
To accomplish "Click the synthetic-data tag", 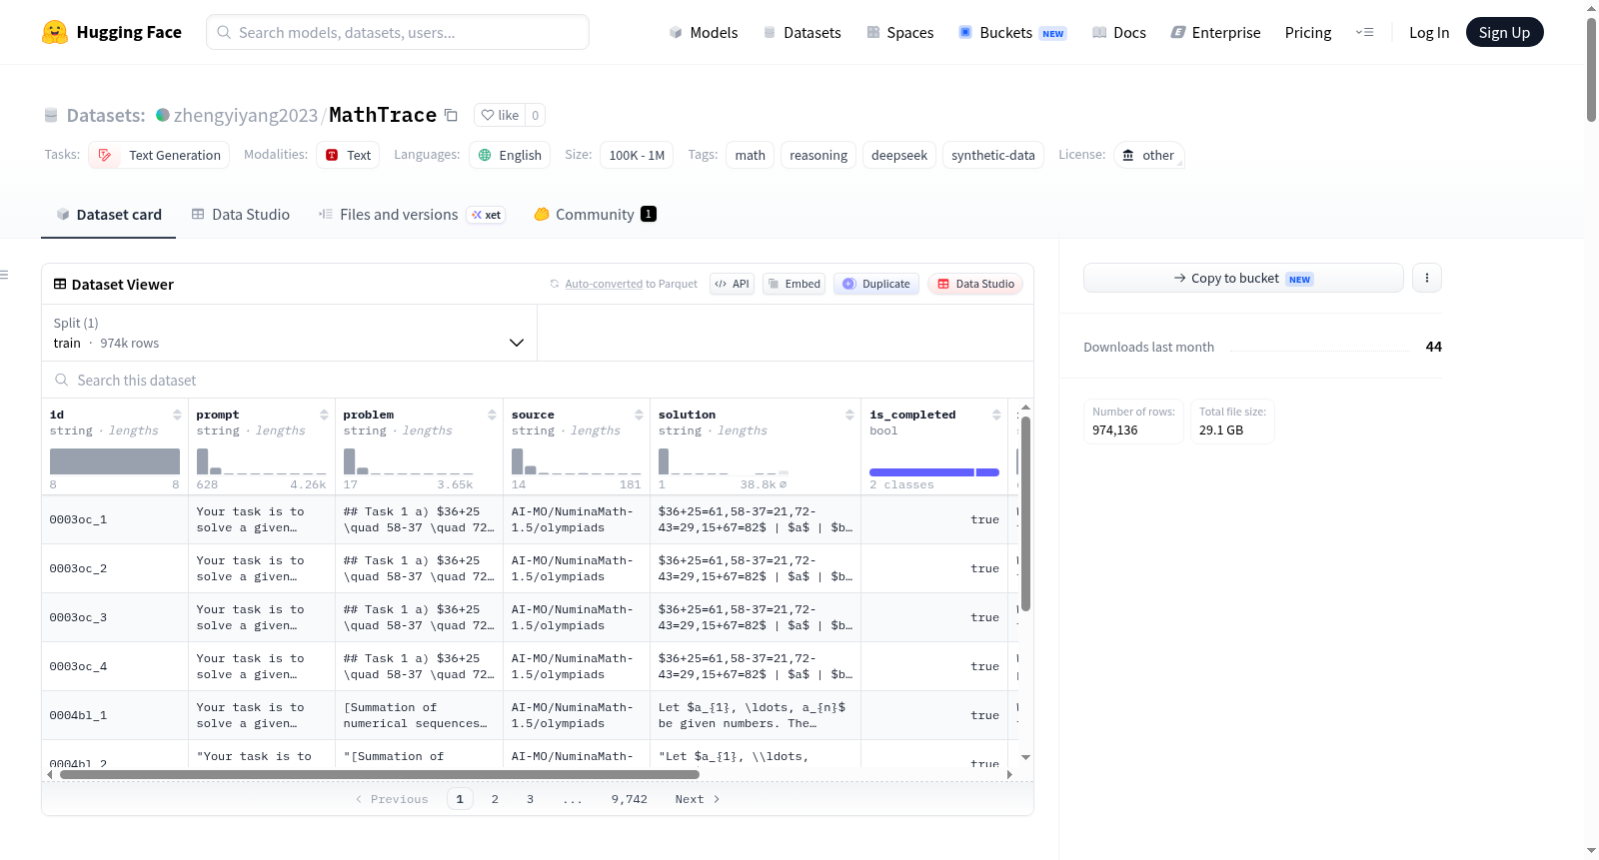I will (x=993, y=155).
